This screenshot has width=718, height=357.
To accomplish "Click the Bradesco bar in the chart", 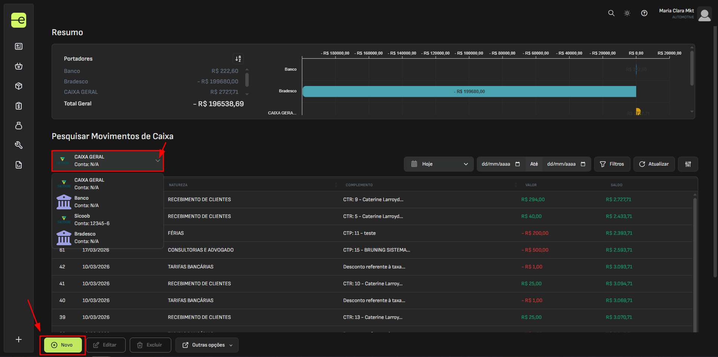I will (469, 92).
